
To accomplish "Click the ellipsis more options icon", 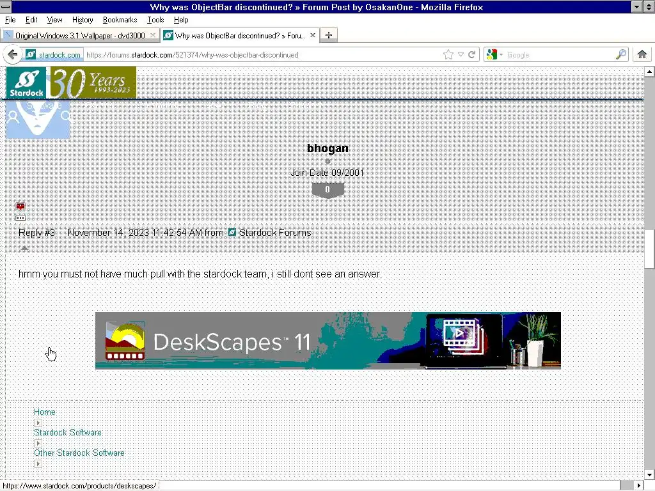I will point(20,218).
